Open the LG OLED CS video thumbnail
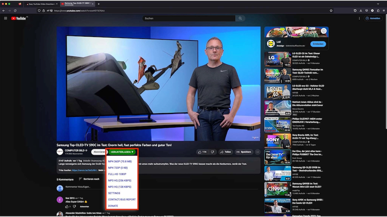The image size is (387, 217). click(278, 59)
